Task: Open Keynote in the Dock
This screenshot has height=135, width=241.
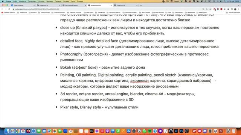Action: point(113,131)
